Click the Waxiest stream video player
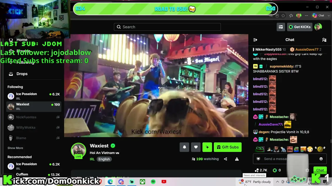This screenshot has width=332, height=186. pyautogui.click(x=156, y=86)
